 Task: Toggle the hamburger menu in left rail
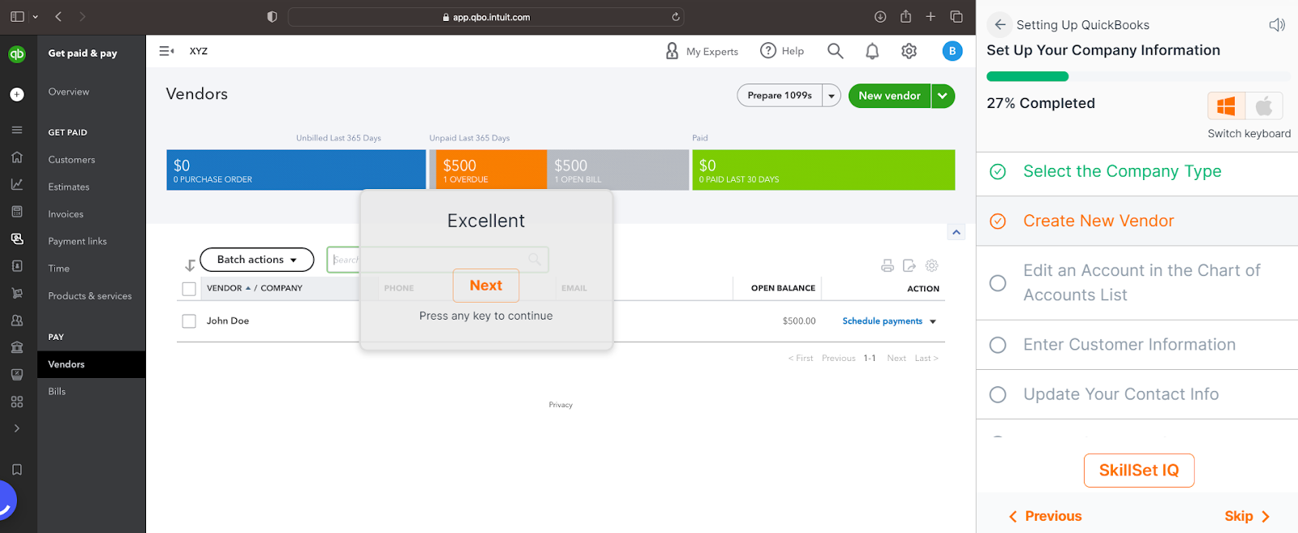[17, 130]
